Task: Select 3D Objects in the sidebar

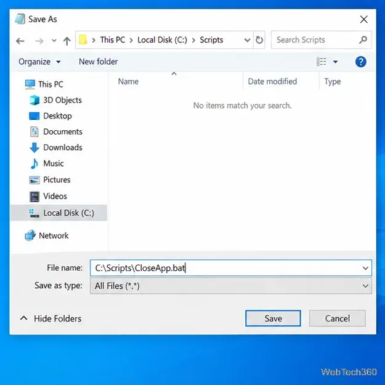Action: 55,100
